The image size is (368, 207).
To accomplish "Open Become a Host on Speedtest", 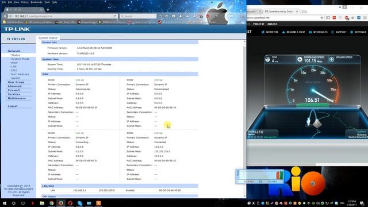I will coord(294,32).
